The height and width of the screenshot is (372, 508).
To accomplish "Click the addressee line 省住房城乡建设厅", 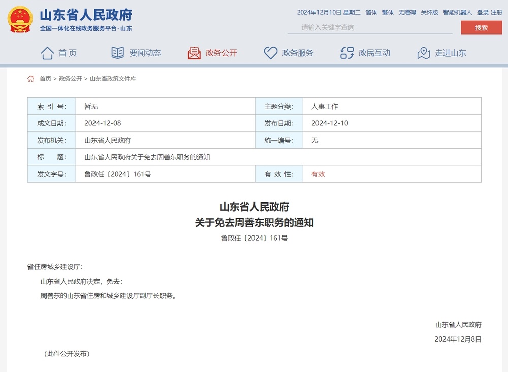I will click(55, 267).
